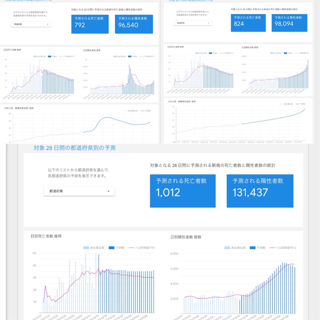Click 予測数 legend in the 792 panel deaths chart
This screenshot has width=320, height=320.
pos(52,57)
